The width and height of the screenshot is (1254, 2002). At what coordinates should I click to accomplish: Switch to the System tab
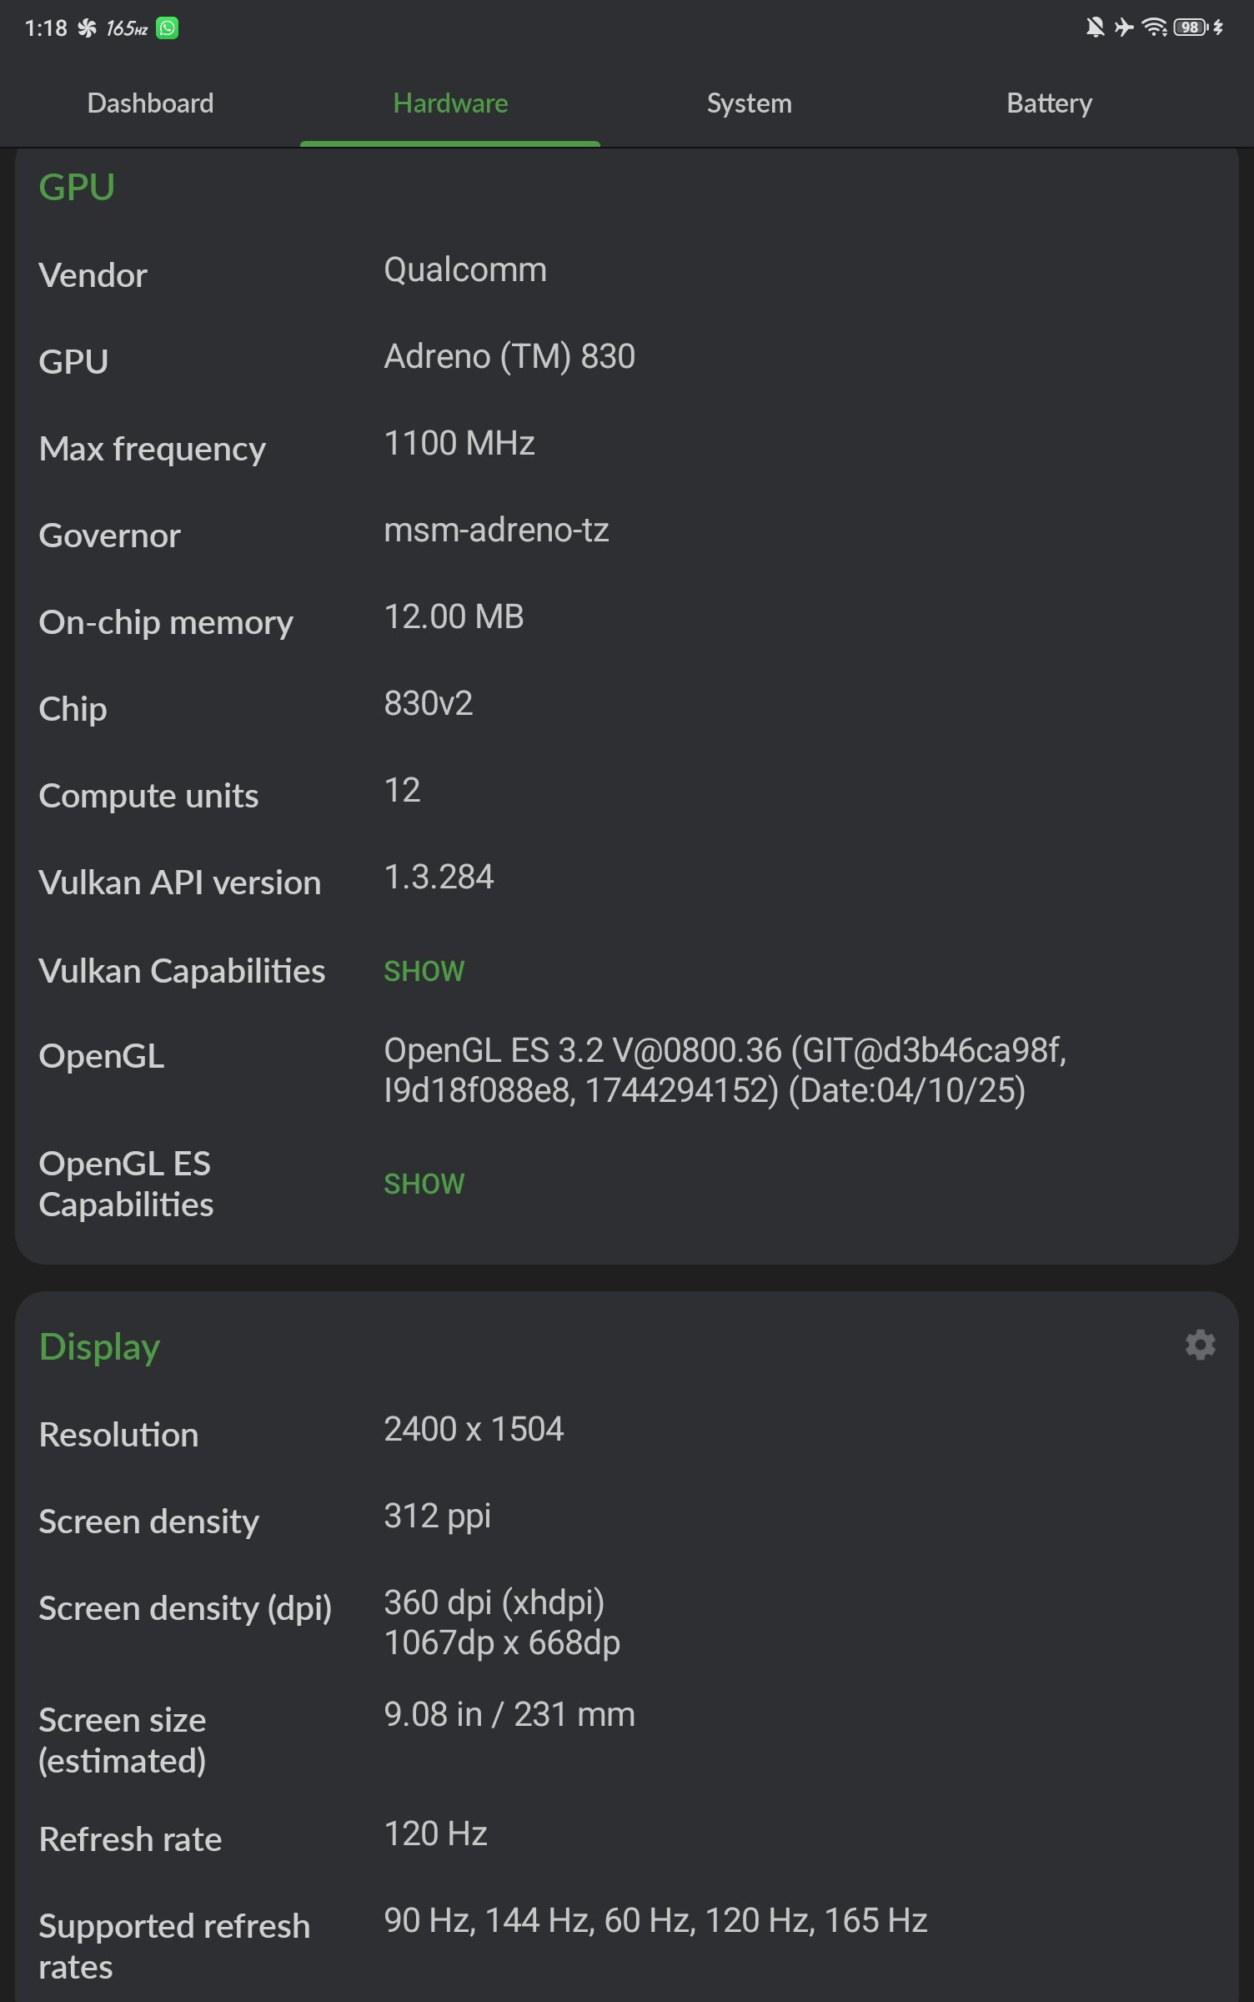point(749,103)
